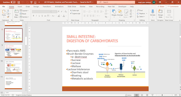Click the slide title SMALL INTESTINE text

[81, 37]
